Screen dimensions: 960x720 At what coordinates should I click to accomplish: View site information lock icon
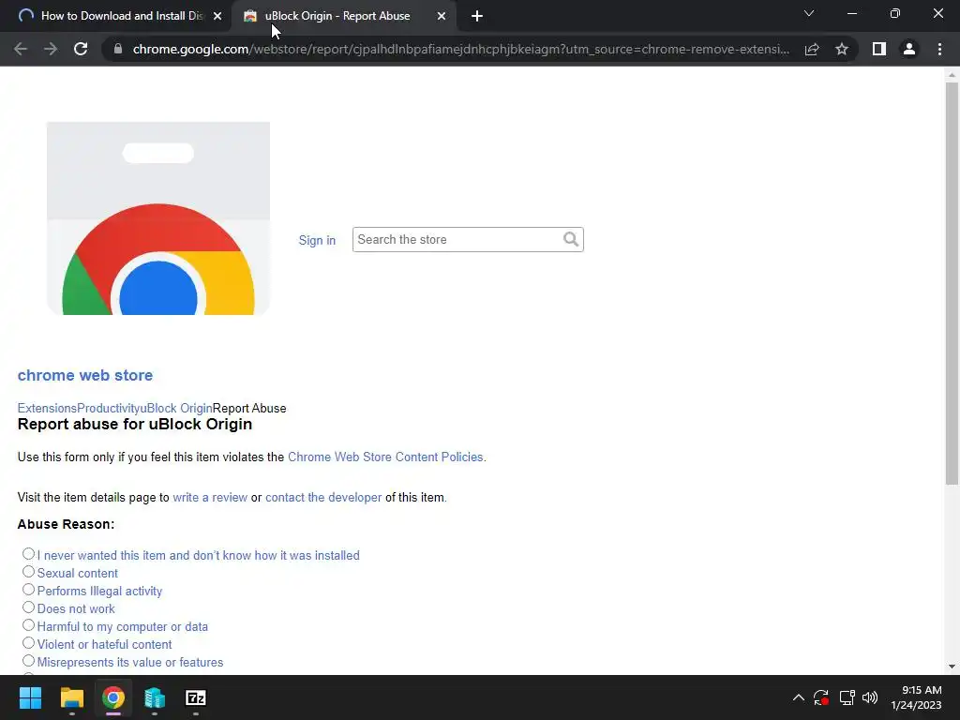(118, 49)
